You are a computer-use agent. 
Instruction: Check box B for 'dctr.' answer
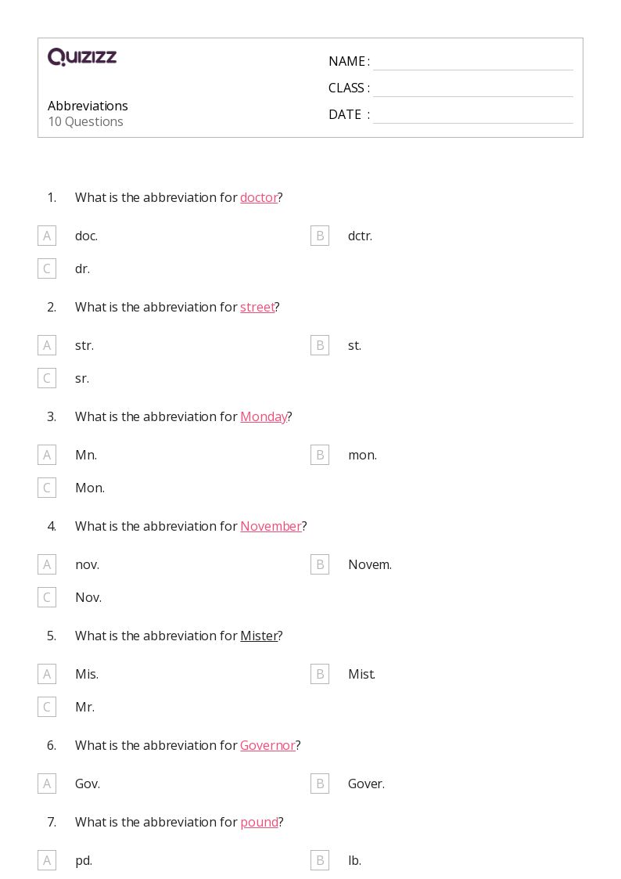pyautogui.click(x=320, y=236)
